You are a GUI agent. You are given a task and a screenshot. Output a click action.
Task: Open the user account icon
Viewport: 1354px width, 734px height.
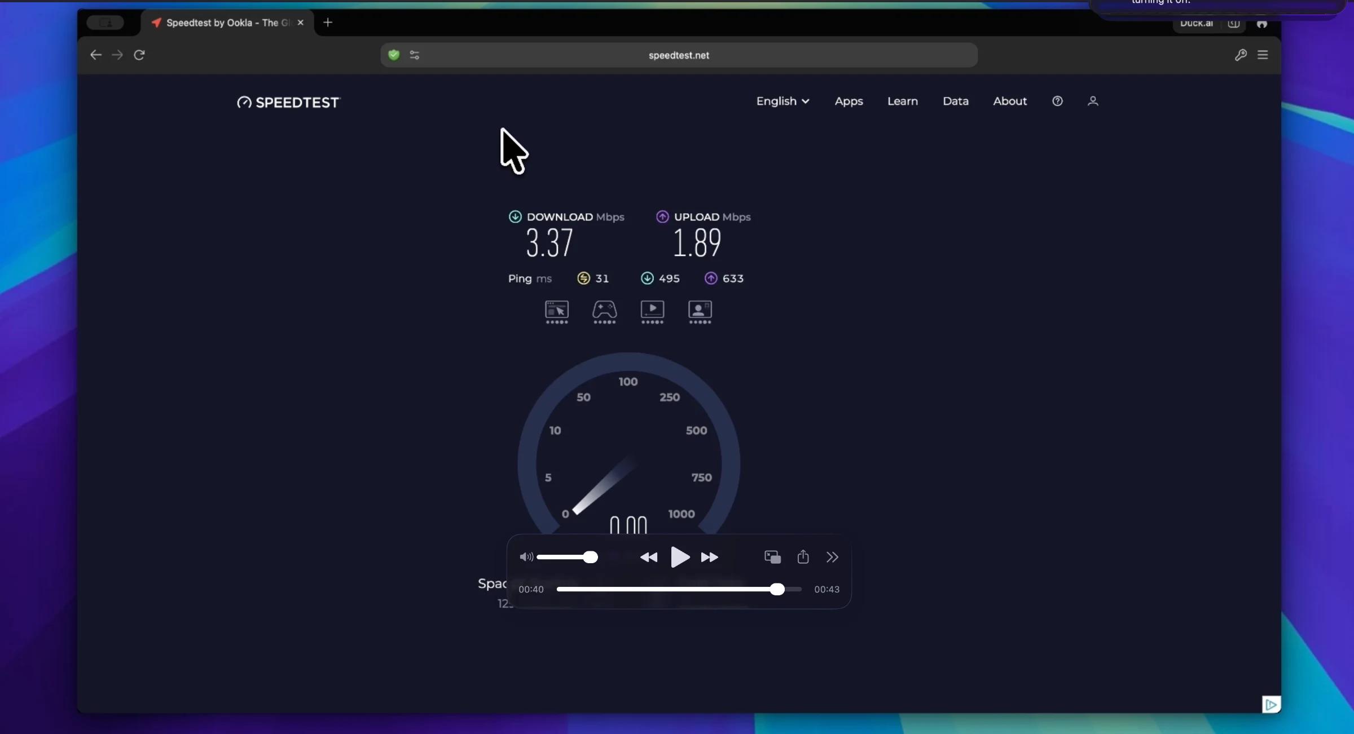[1093, 101]
